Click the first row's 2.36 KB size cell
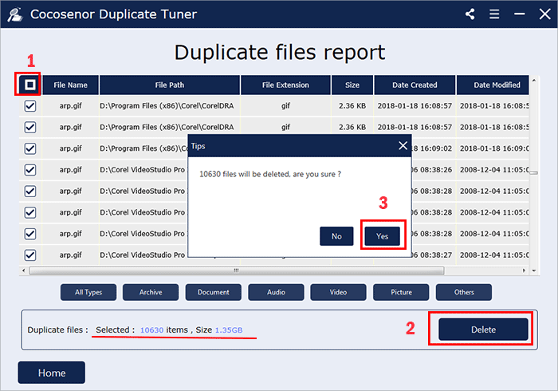Image resolution: width=558 pixels, height=391 pixels. click(x=352, y=106)
